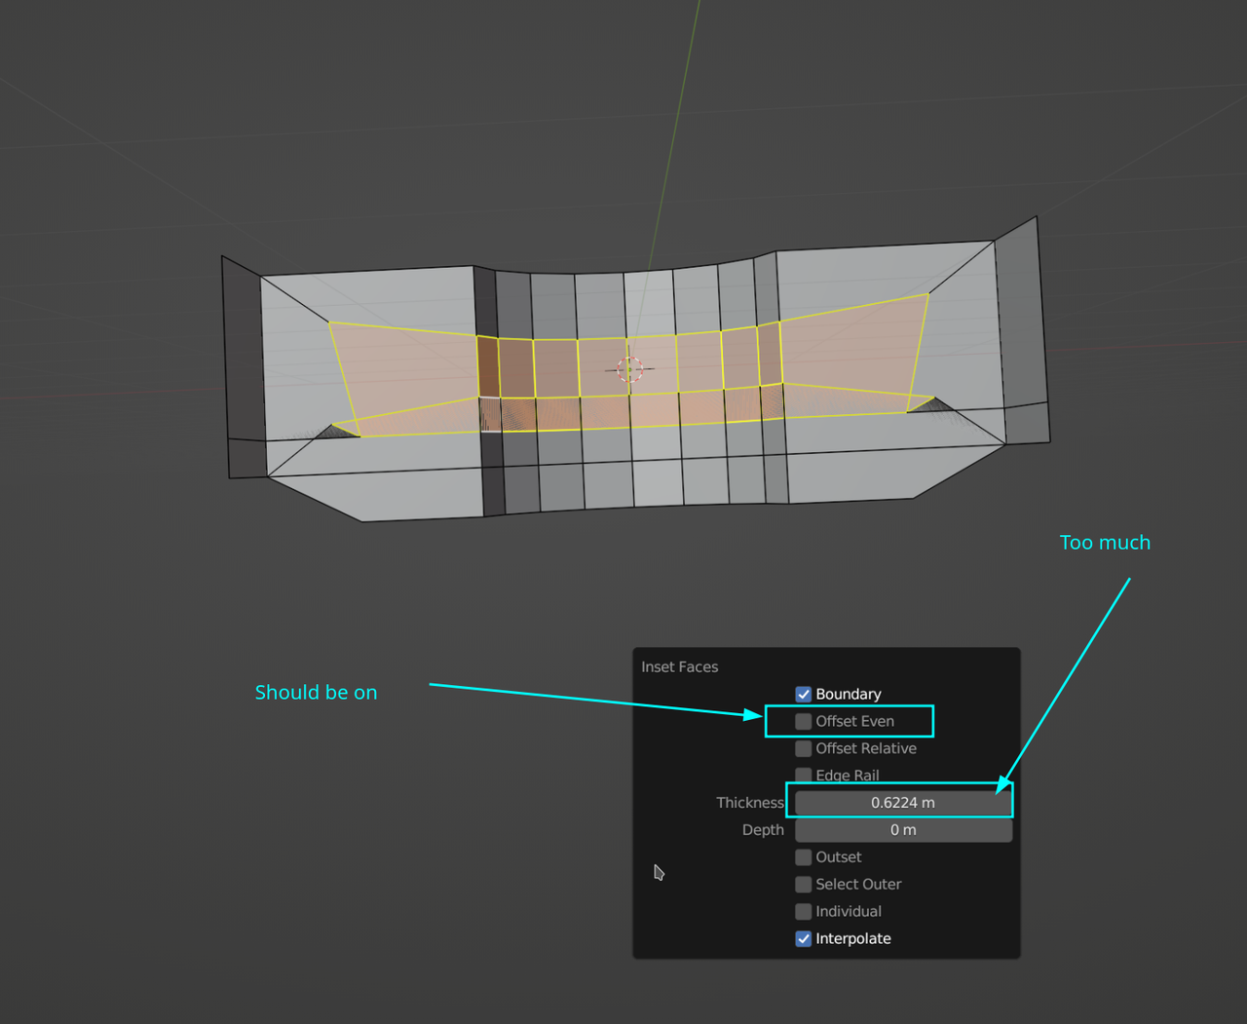
Task: Disable the Interpolate checkbox
Action: tap(804, 939)
